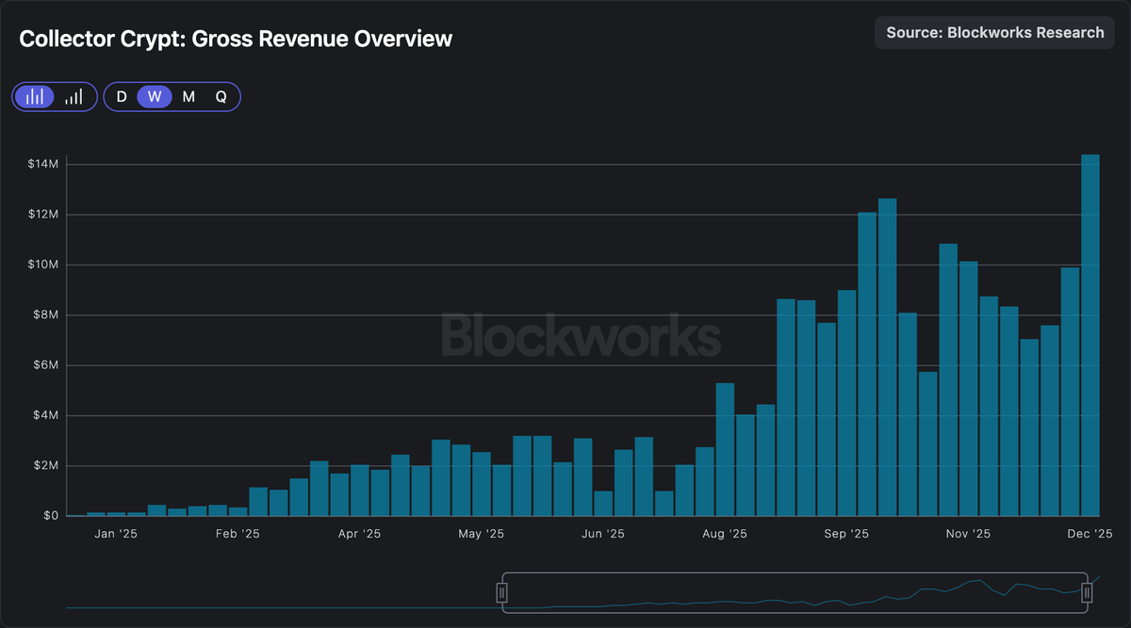The height and width of the screenshot is (628, 1131).
Task: Click the Blockworks watermark logo
Action: 582,337
